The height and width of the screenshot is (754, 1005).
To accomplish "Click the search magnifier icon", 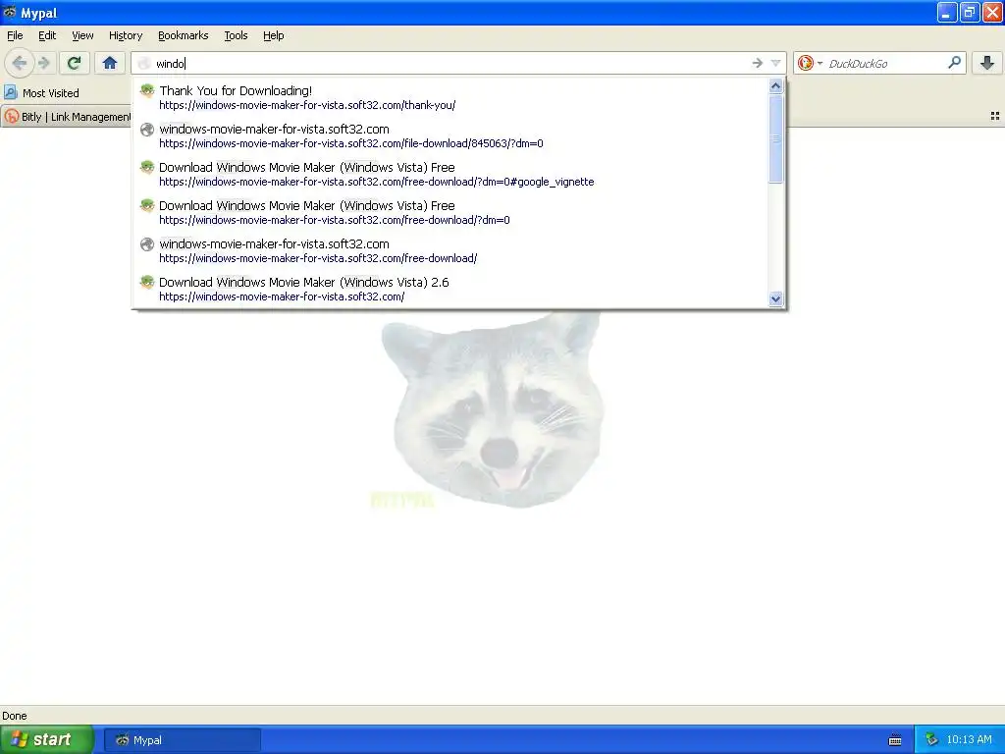I will pyautogui.click(x=954, y=63).
